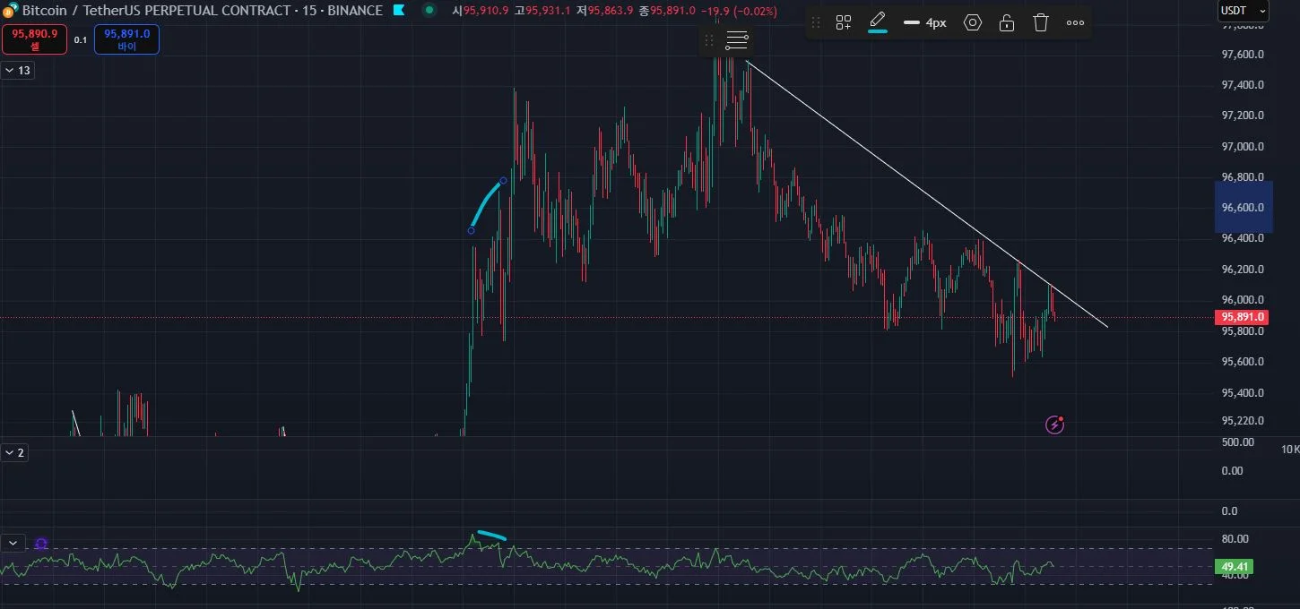1300x609 pixels.
Task: Click the green market status dot
Action: click(430, 11)
